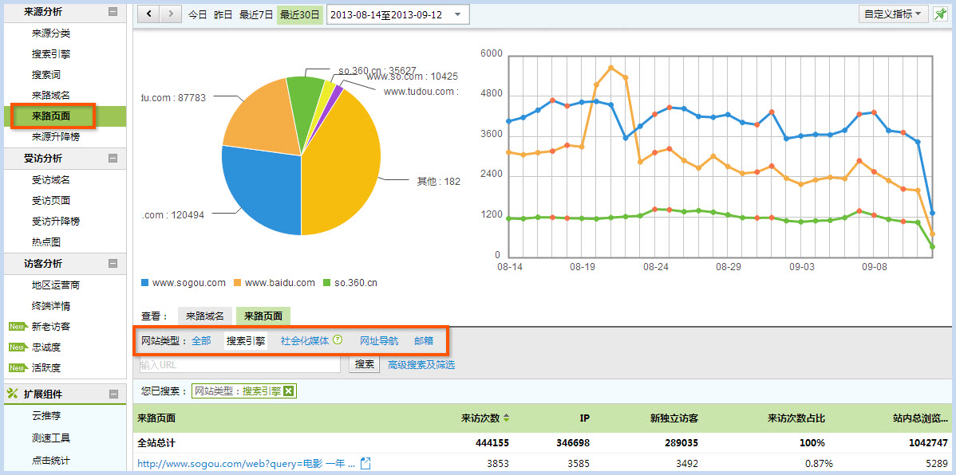Click the help question mark beside 社会化媒体
Screen dimensions: 956x475
pos(338,340)
